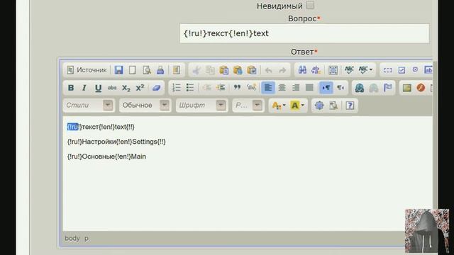Open the Replace icon

(x=316, y=70)
